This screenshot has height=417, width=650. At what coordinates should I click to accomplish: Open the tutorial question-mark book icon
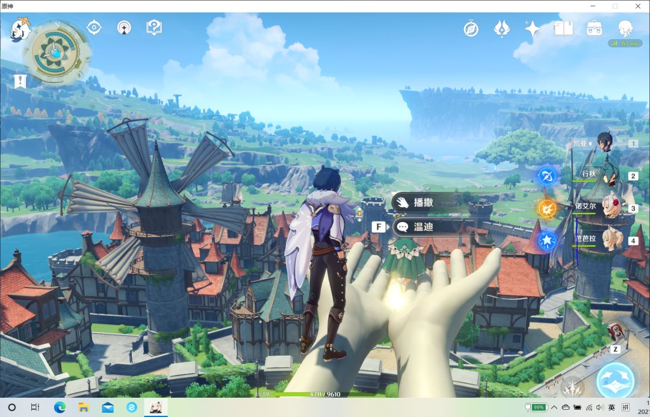tap(154, 28)
